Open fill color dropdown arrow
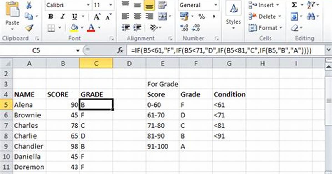Viewport: 332px width, 174px height. click(x=82, y=27)
